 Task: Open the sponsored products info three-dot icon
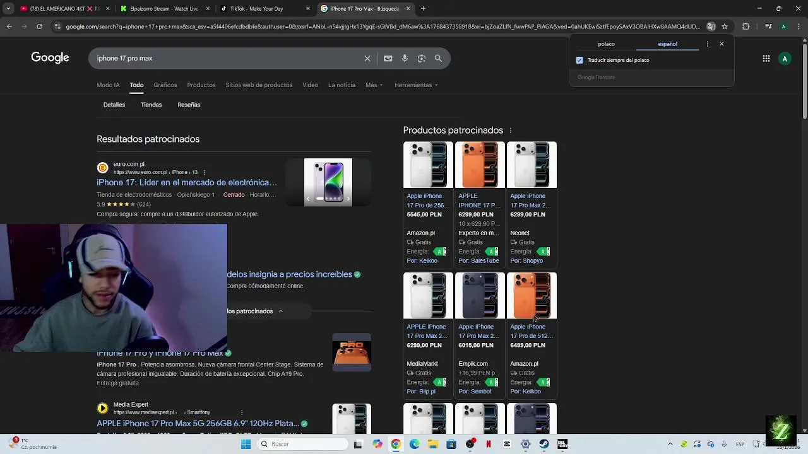[x=510, y=131]
